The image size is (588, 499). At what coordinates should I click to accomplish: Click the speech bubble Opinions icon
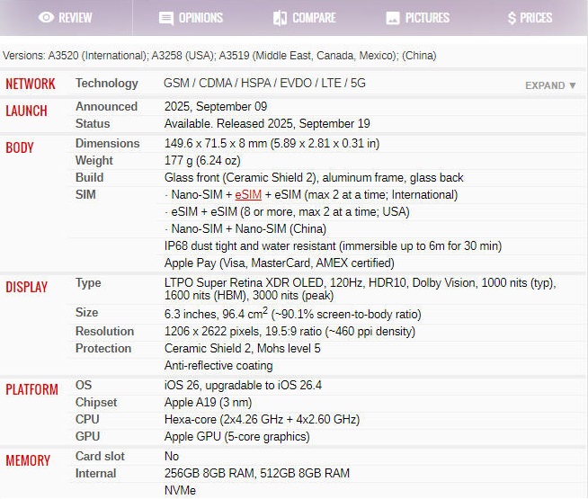click(x=166, y=18)
